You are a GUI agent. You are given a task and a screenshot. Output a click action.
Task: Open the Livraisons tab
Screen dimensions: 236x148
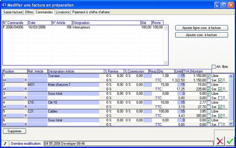click(x=63, y=12)
